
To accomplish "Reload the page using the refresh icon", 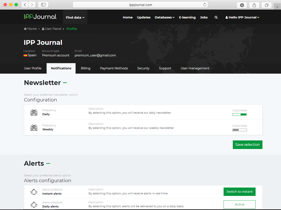I will pos(205,5).
